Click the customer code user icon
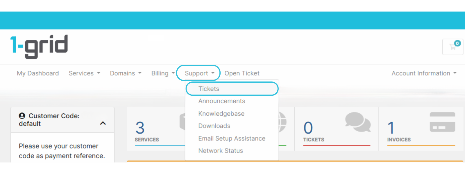Image resolution: width=465 pixels, height=174 pixels. (x=22, y=116)
